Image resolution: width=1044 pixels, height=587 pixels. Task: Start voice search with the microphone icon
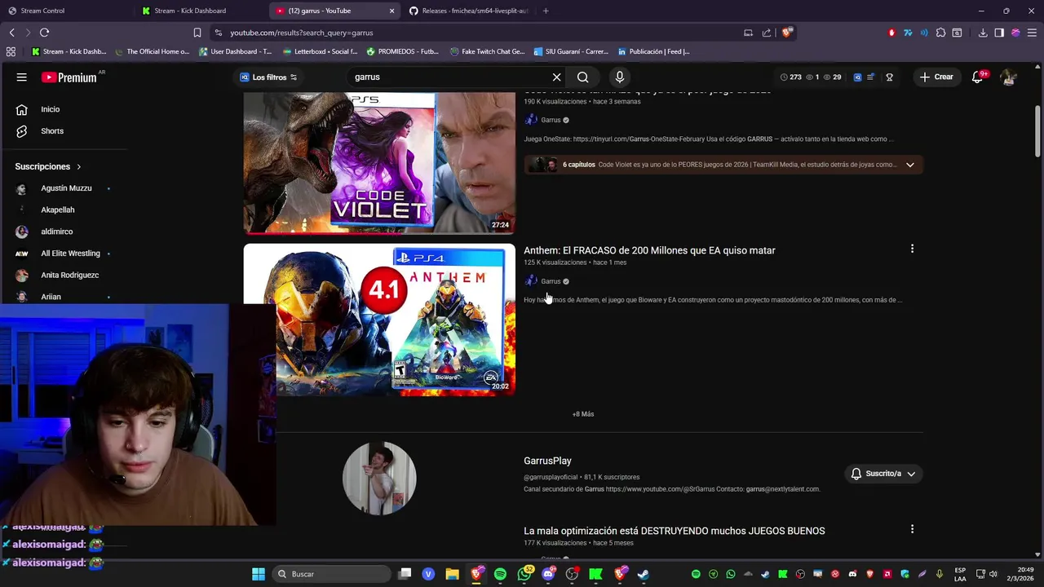coord(620,77)
